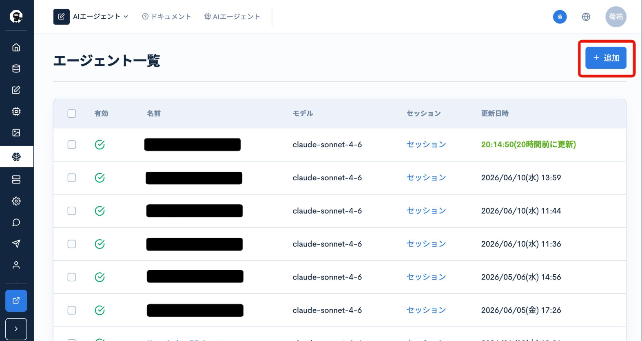Click the モデル column header
The height and width of the screenshot is (341, 642).
[x=303, y=114]
